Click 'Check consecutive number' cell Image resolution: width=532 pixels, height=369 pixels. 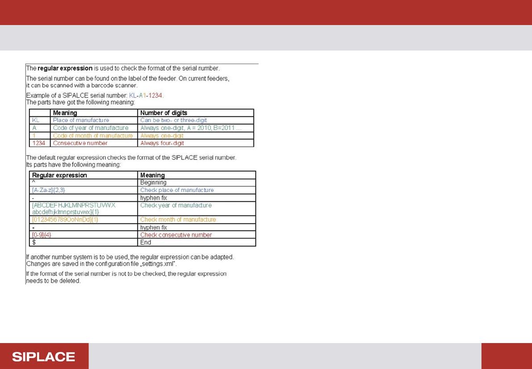197,235
